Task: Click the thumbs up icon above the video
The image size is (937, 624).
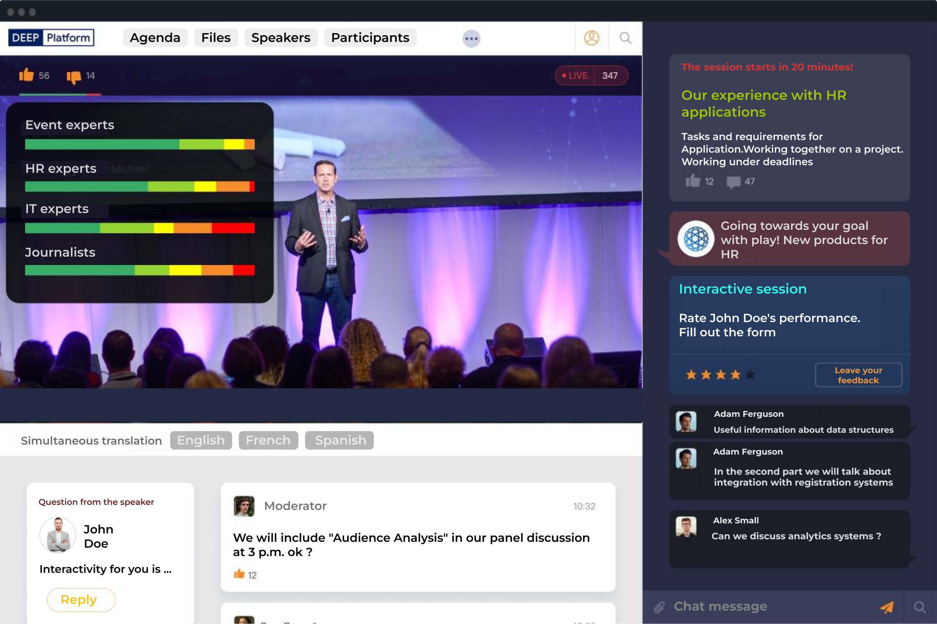Action: coord(26,75)
